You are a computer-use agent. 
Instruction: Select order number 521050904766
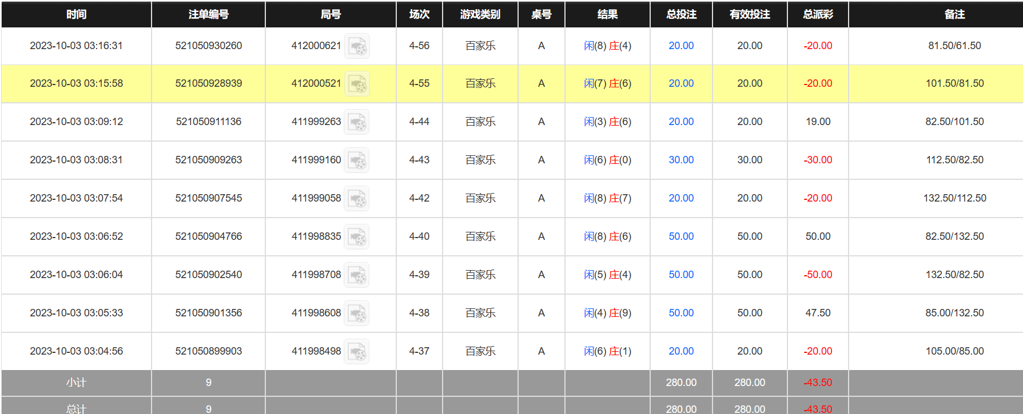(x=209, y=236)
